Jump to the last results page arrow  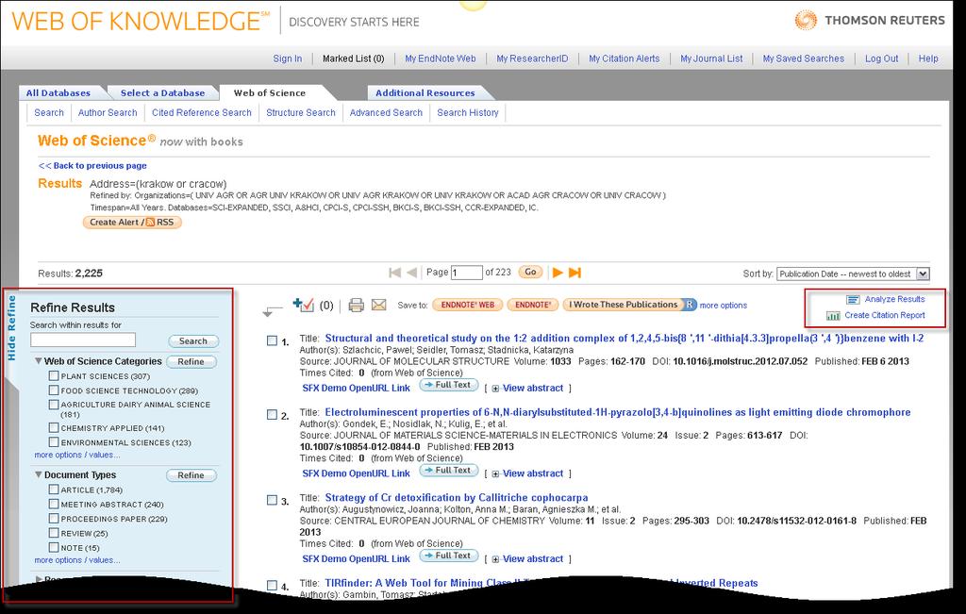[575, 273]
